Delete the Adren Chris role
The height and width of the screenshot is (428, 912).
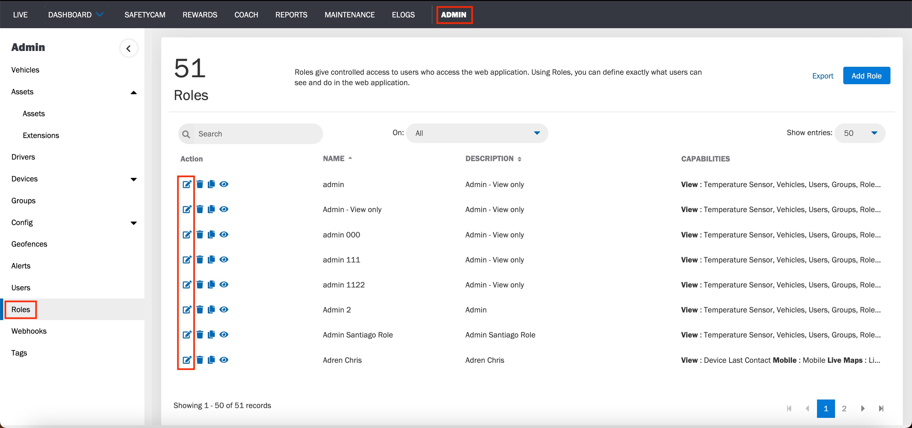(200, 360)
